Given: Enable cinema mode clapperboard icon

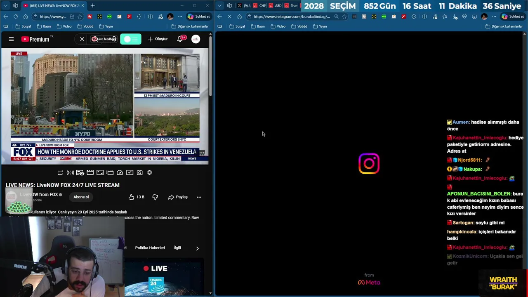Looking at the screenshot, I should coord(90,172).
